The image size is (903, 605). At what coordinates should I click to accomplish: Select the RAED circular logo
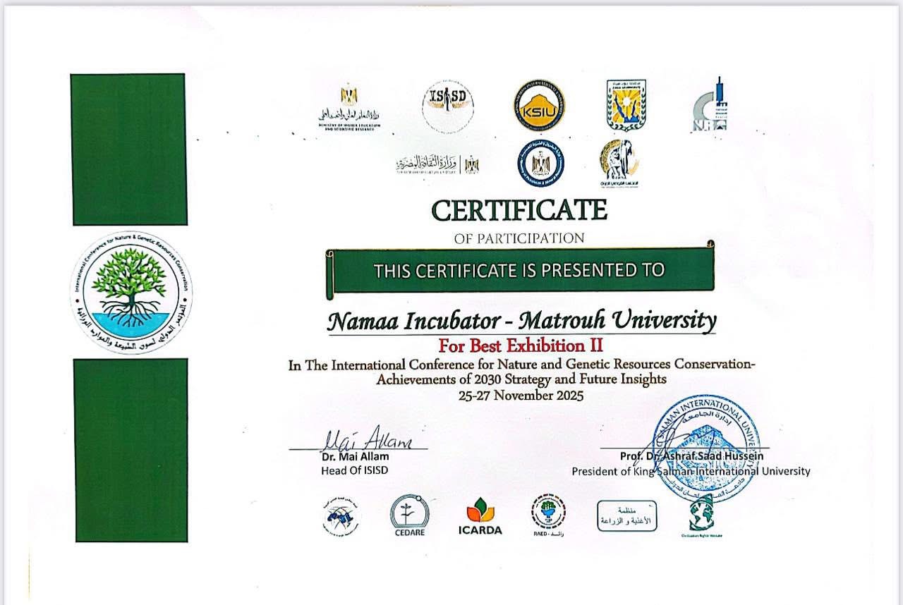coord(548,515)
